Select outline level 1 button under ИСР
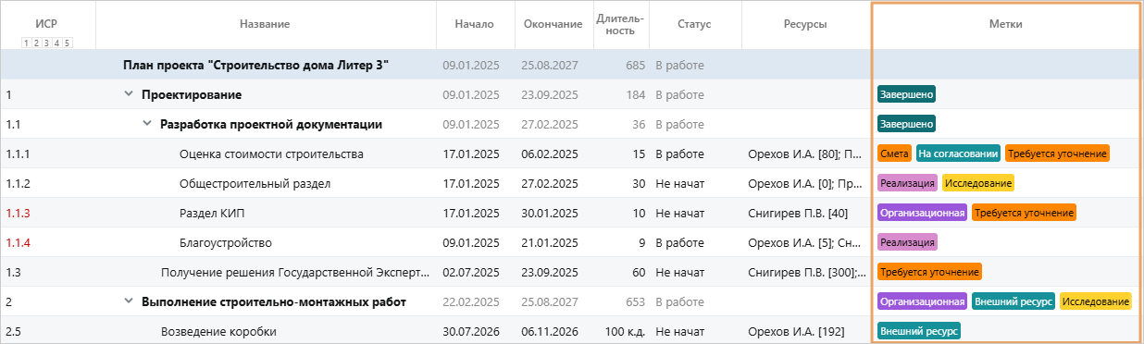The height and width of the screenshot is (344, 1144). [26, 43]
